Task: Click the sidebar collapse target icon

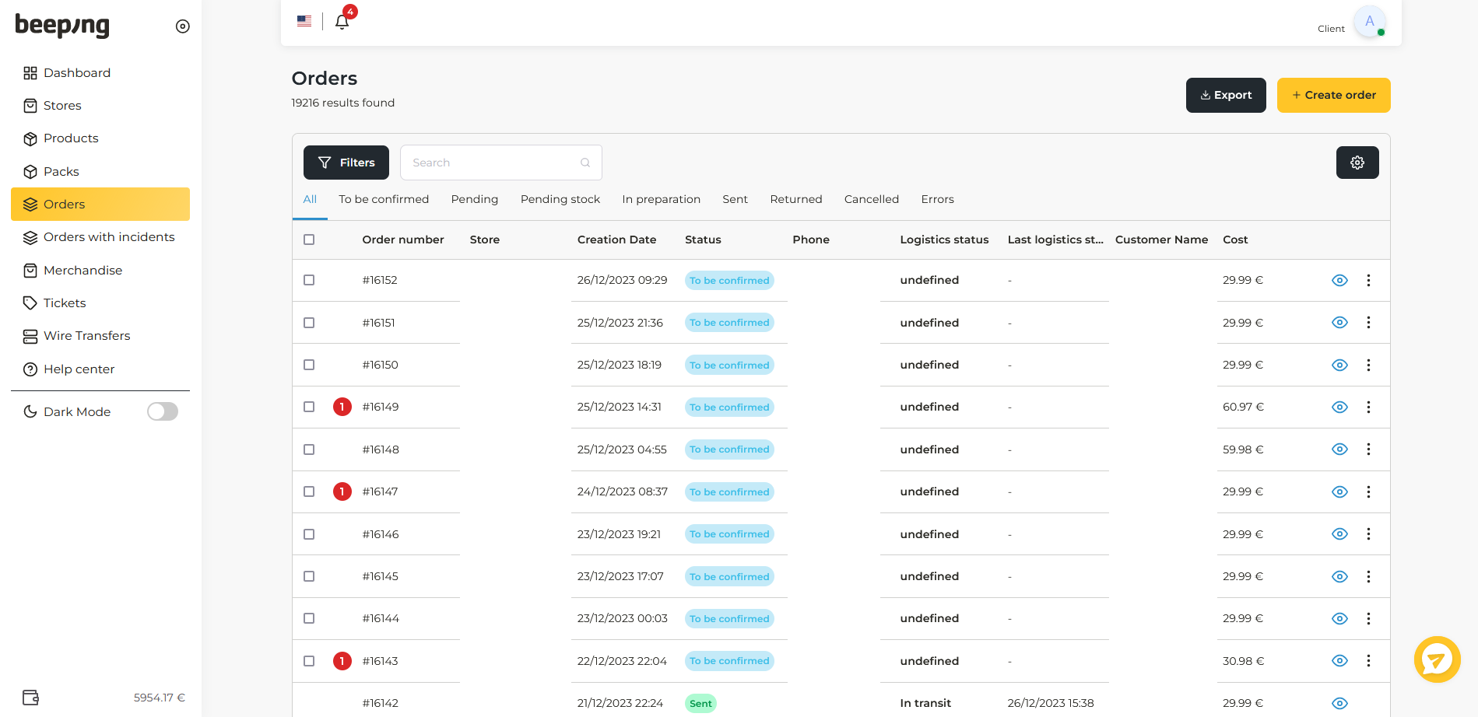Action: (183, 26)
